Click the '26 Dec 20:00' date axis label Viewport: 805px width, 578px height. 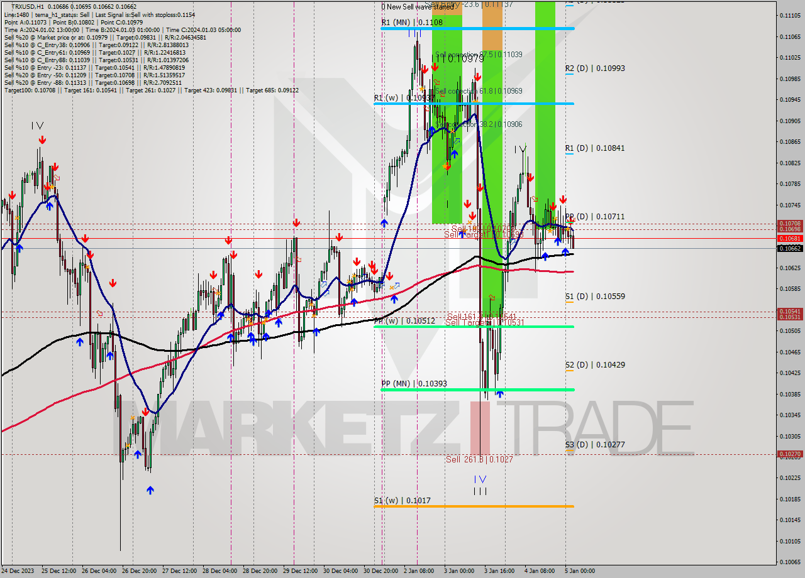point(140,571)
